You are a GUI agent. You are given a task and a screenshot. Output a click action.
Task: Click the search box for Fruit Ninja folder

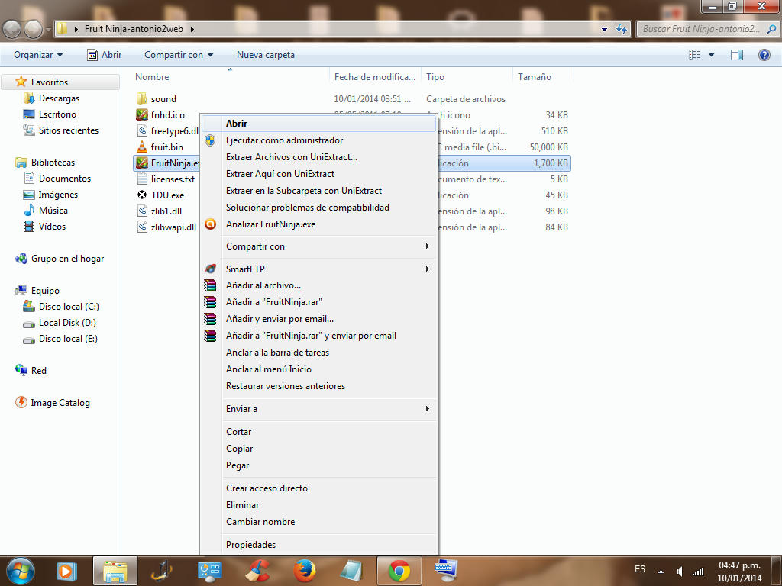click(701, 29)
